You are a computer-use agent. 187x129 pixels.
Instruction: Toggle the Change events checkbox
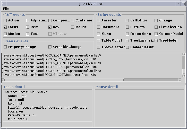tap(156, 20)
